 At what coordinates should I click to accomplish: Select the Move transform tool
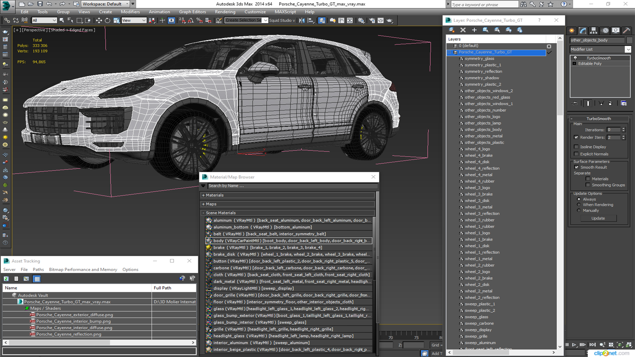pos(99,20)
